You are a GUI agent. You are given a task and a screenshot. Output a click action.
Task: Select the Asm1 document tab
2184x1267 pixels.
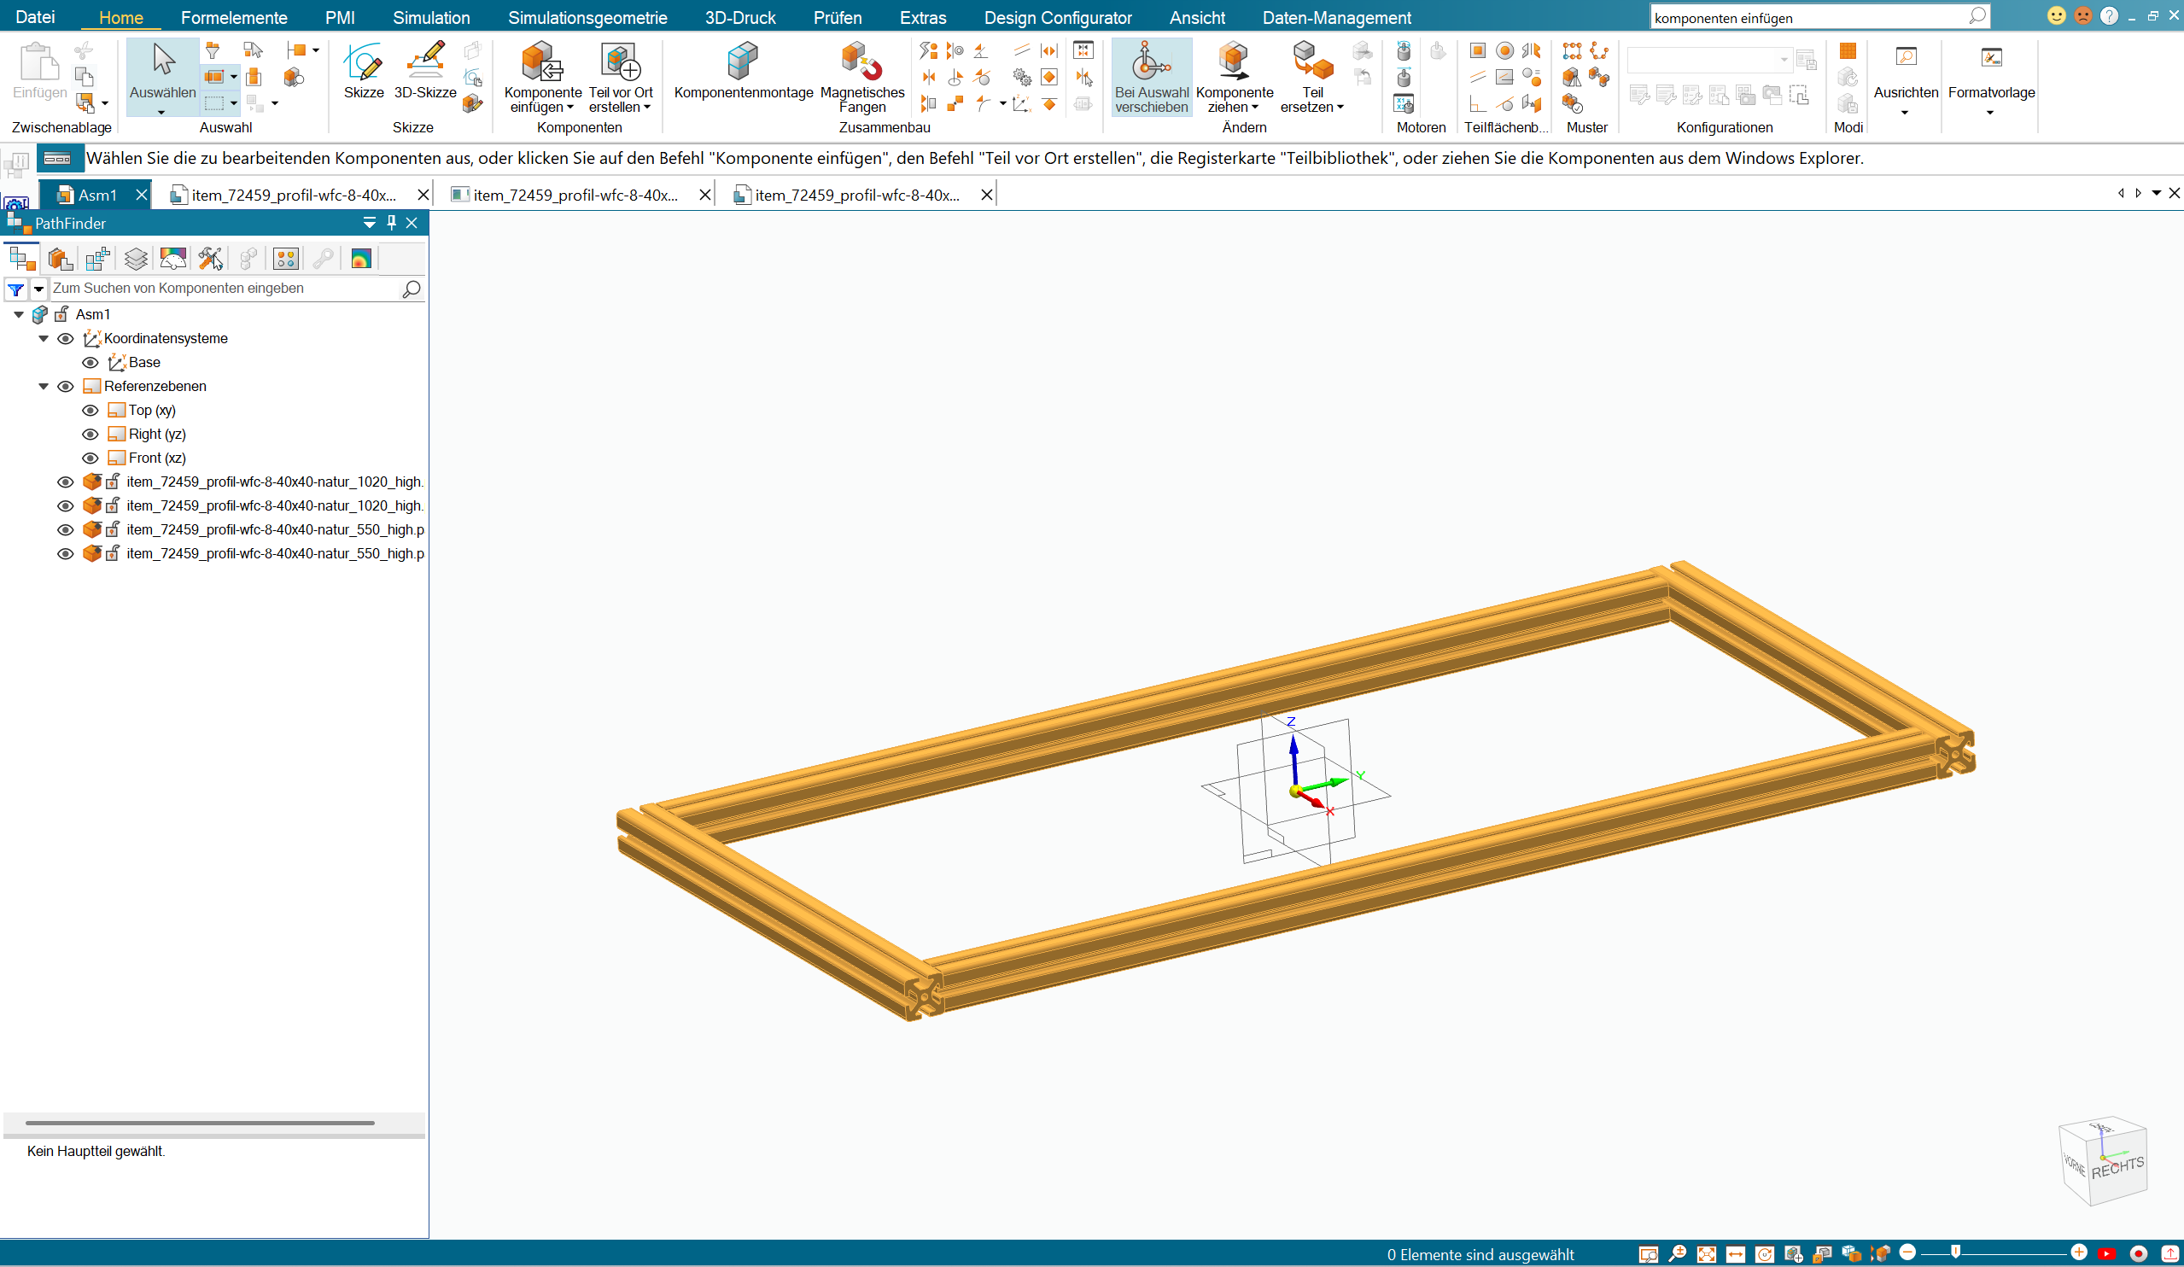tap(96, 195)
